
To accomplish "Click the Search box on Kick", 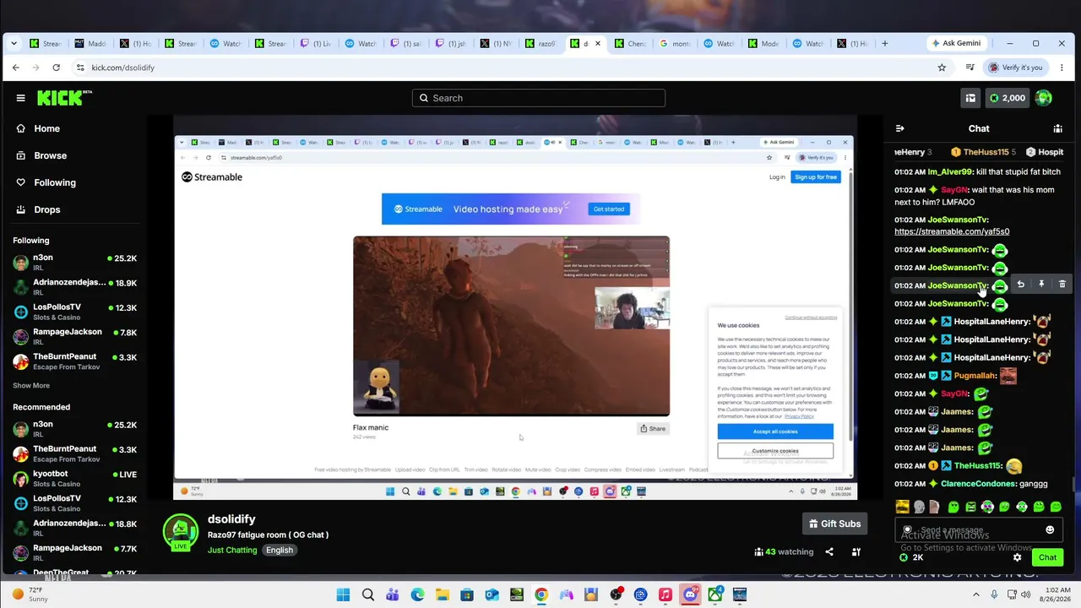I will (539, 98).
